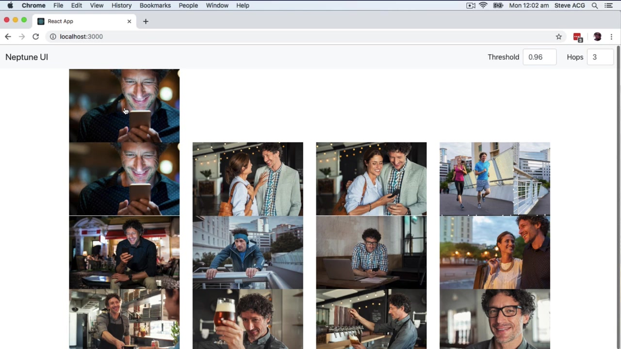Select the two runners on the bridge photo
Viewport: 621px width, 349px height.
(495, 179)
